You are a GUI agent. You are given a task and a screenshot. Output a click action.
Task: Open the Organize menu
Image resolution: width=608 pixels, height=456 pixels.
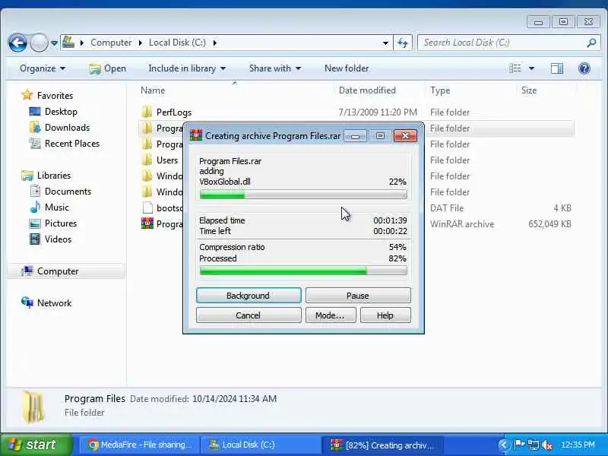click(43, 68)
